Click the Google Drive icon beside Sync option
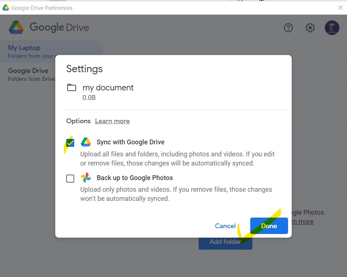347x277 pixels. (86, 142)
